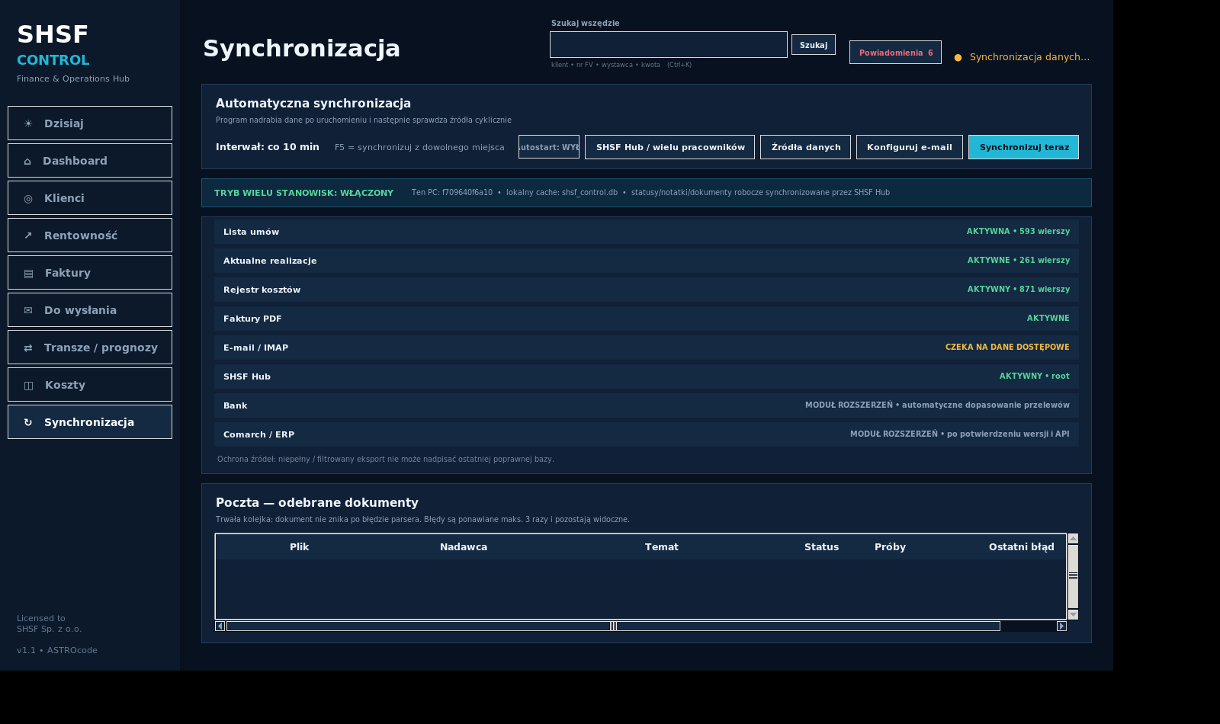Sort table by Próby column header
This screenshot has width=1220, height=724.
pos(890,547)
